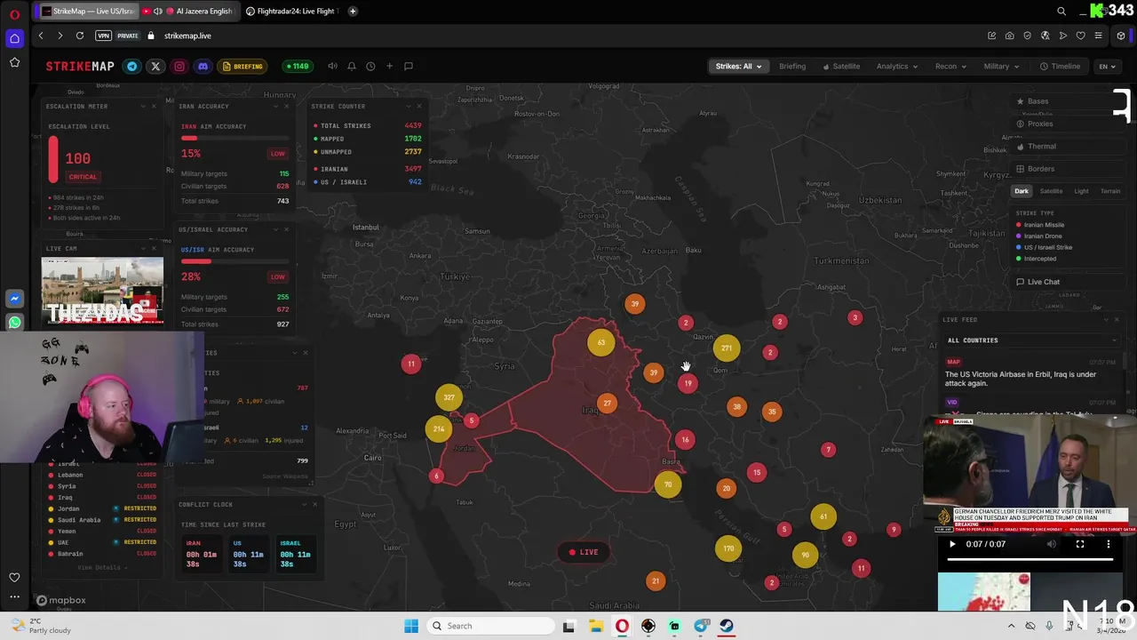Collapse the US/Israel Accuracy panel
The image size is (1137, 640).
tap(275, 229)
